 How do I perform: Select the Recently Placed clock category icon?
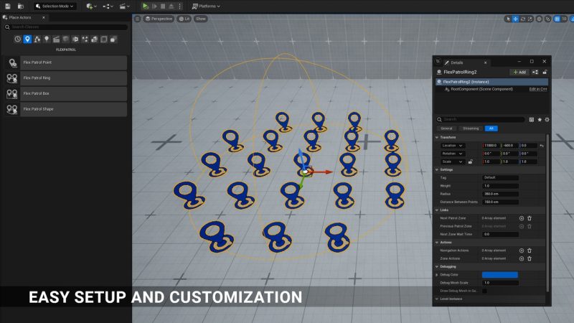[18, 39]
